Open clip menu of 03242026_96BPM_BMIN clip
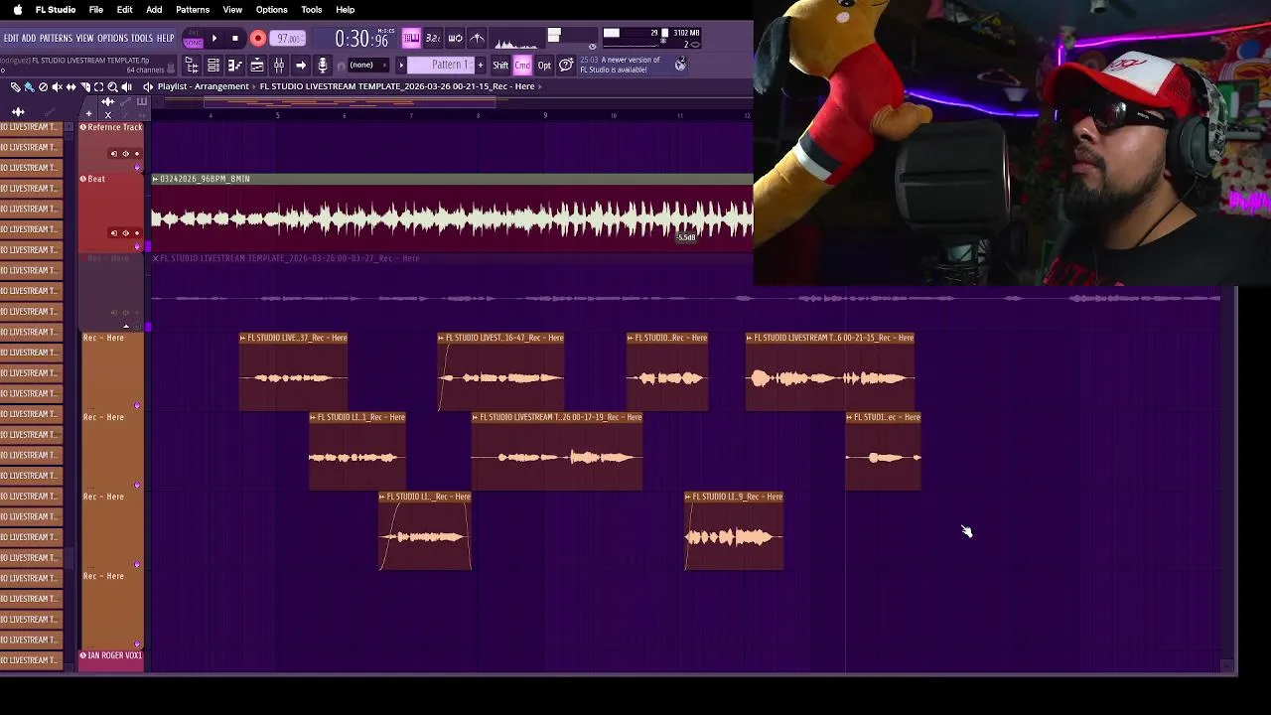1271x715 pixels. click(x=156, y=179)
